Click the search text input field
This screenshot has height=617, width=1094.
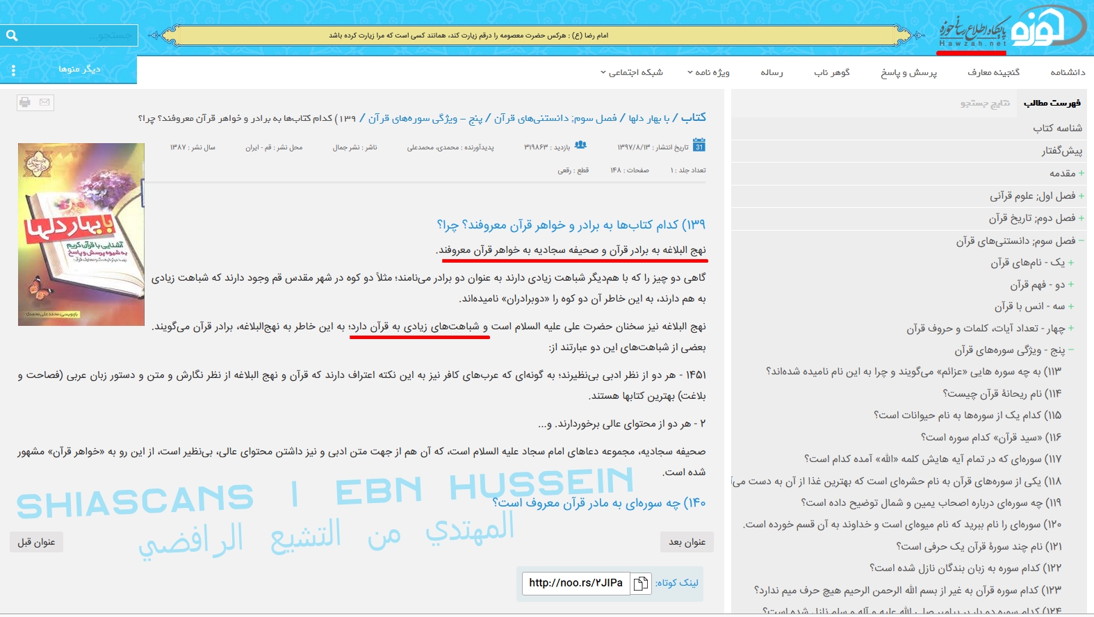pos(80,35)
